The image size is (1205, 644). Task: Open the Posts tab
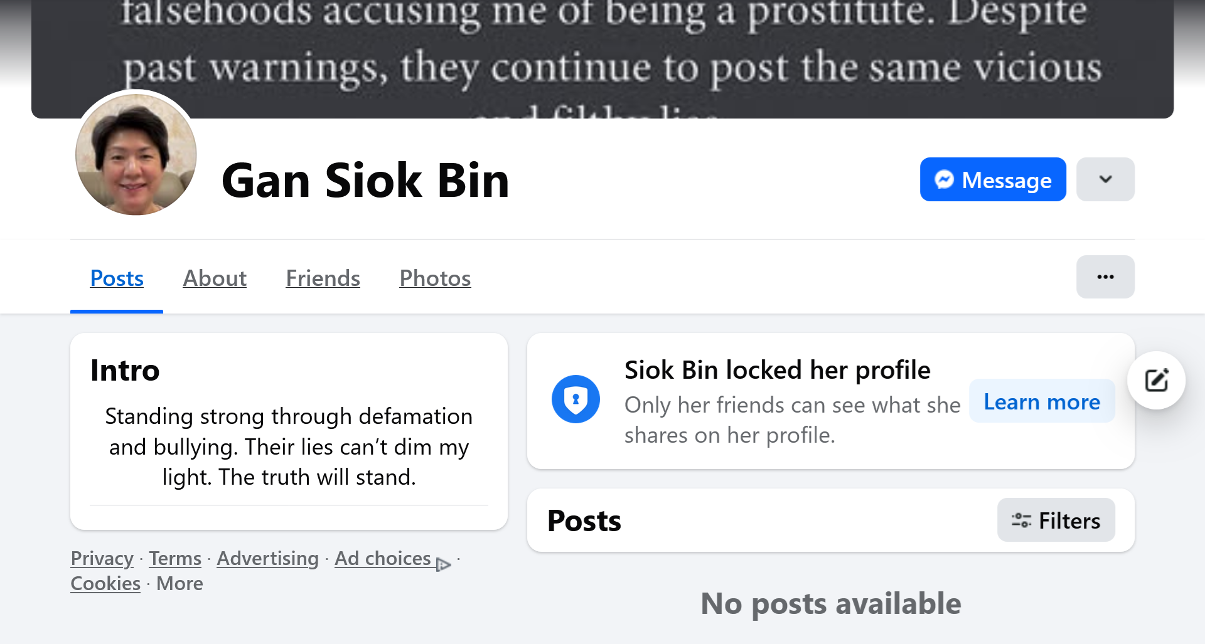117,278
